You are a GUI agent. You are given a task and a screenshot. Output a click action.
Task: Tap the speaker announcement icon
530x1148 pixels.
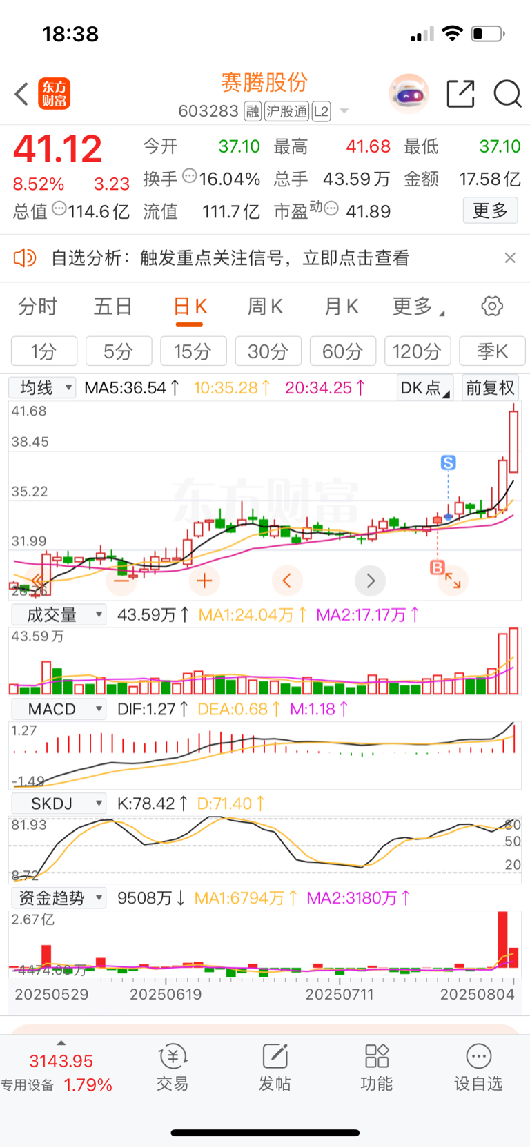[25, 258]
